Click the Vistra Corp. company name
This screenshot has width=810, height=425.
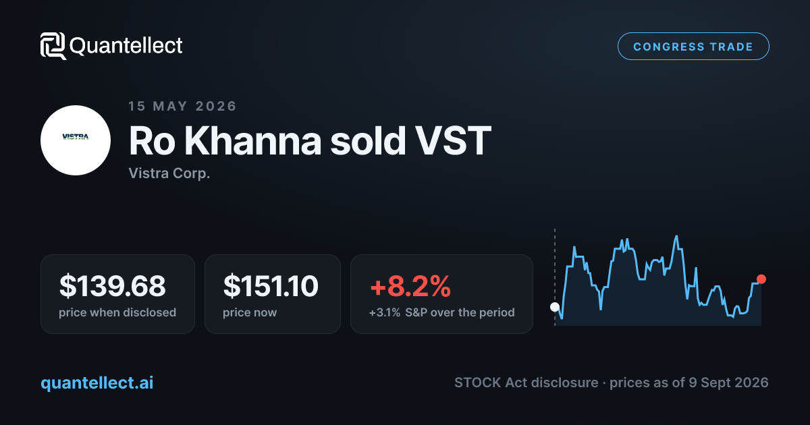(x=169, y=173)
